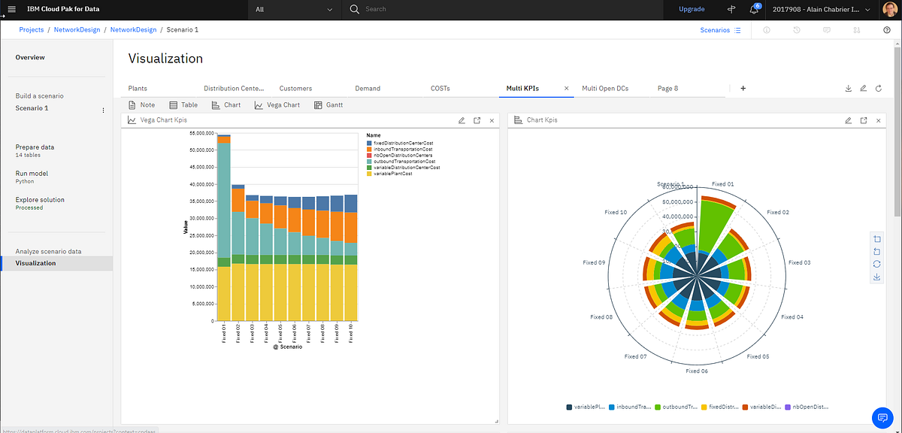
Task: Open the user avatar profile
Action: pos(888,9)
